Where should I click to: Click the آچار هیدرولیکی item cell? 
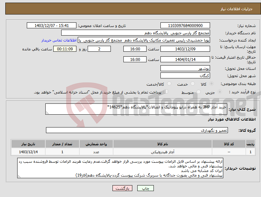162,152
